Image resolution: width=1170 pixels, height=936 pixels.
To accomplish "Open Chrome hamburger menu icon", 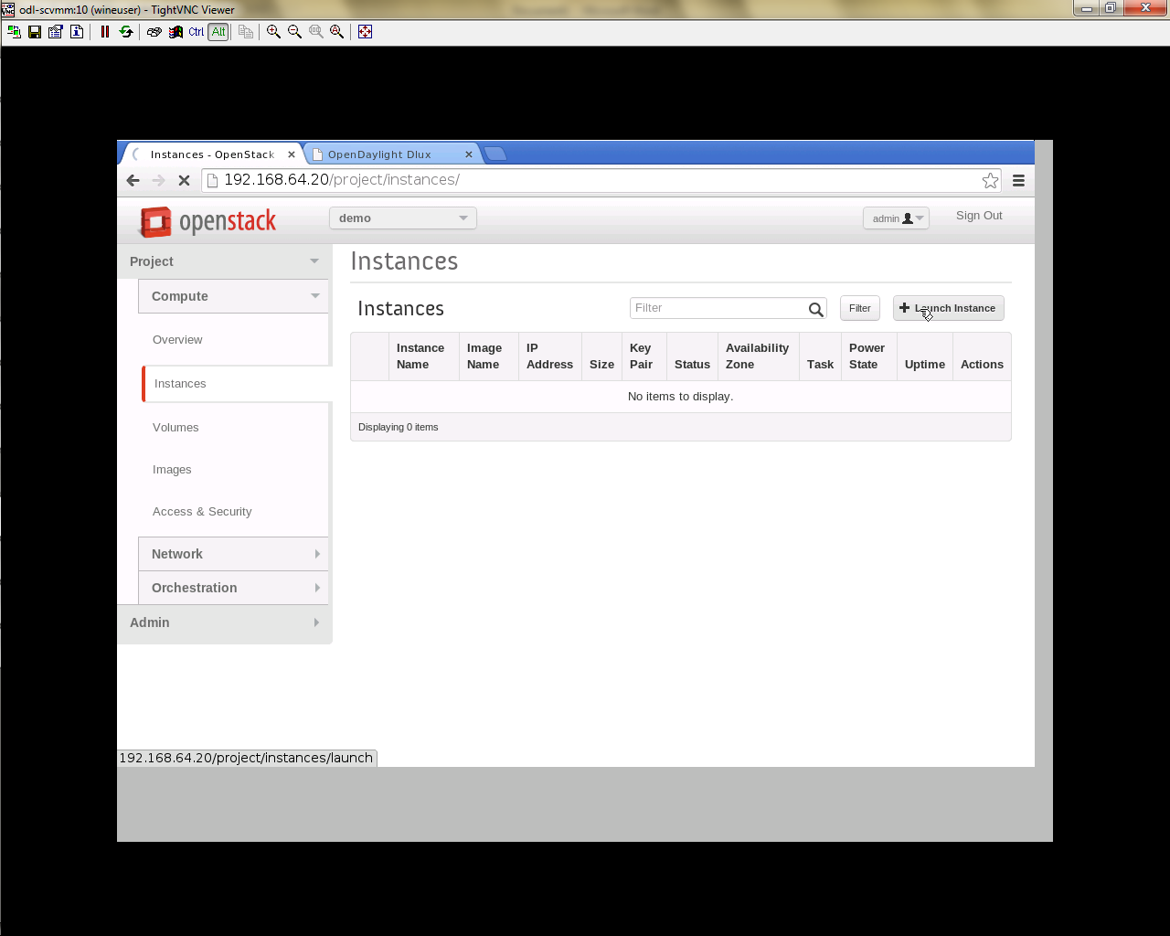I will 1018,180.
